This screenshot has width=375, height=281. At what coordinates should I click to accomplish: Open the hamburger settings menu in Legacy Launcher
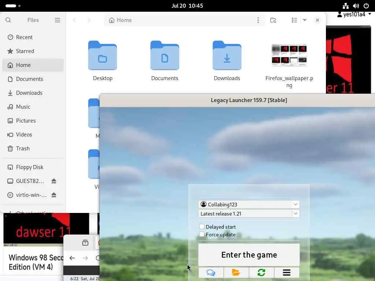click(286, 272)
